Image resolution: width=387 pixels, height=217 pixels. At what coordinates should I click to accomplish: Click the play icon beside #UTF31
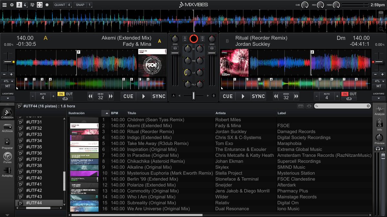20,122
